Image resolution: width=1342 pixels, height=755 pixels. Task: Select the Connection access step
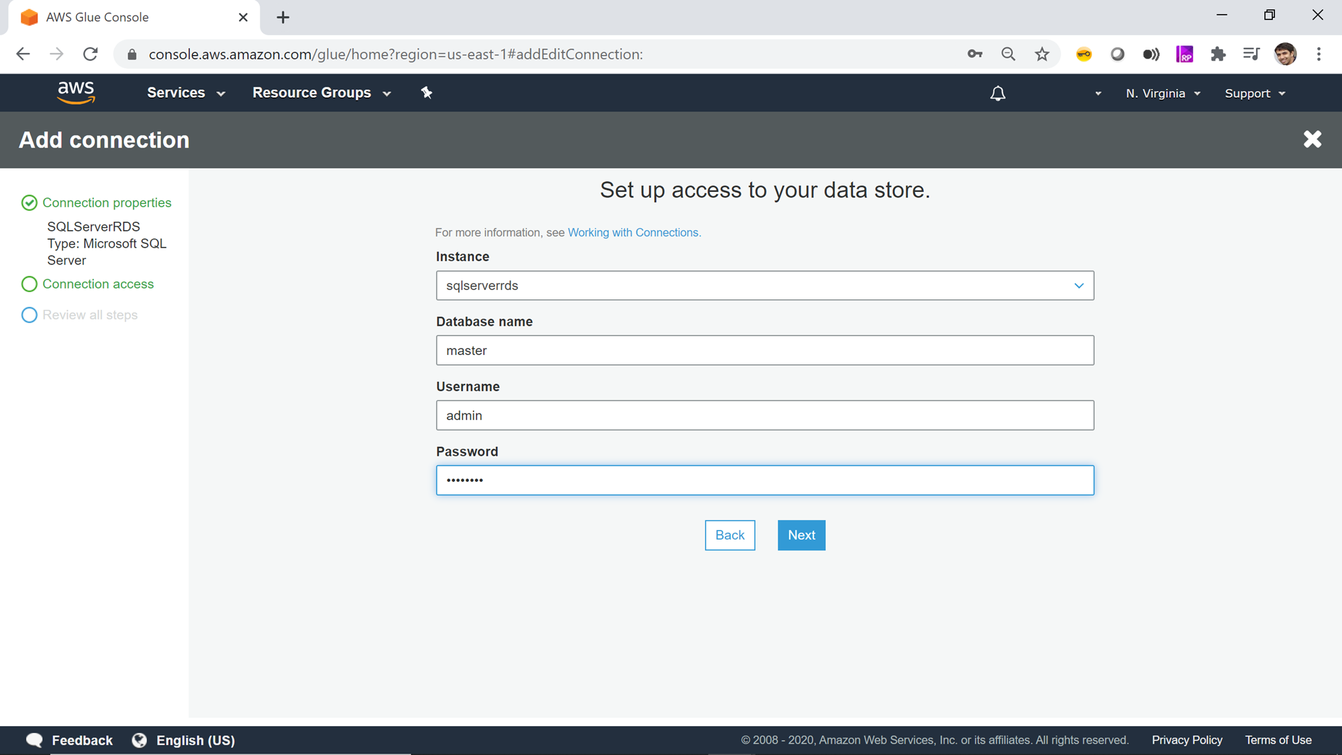[98, 284]
